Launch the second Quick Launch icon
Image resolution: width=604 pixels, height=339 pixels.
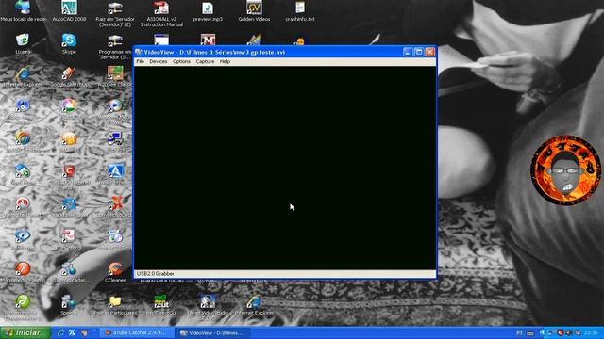pos(72,332)
